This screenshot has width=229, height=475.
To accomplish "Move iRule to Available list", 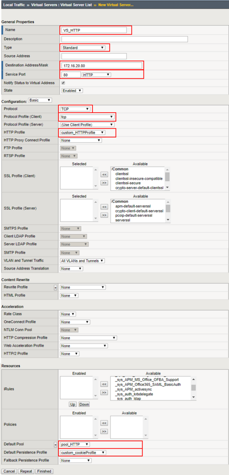I will [104, 392].
